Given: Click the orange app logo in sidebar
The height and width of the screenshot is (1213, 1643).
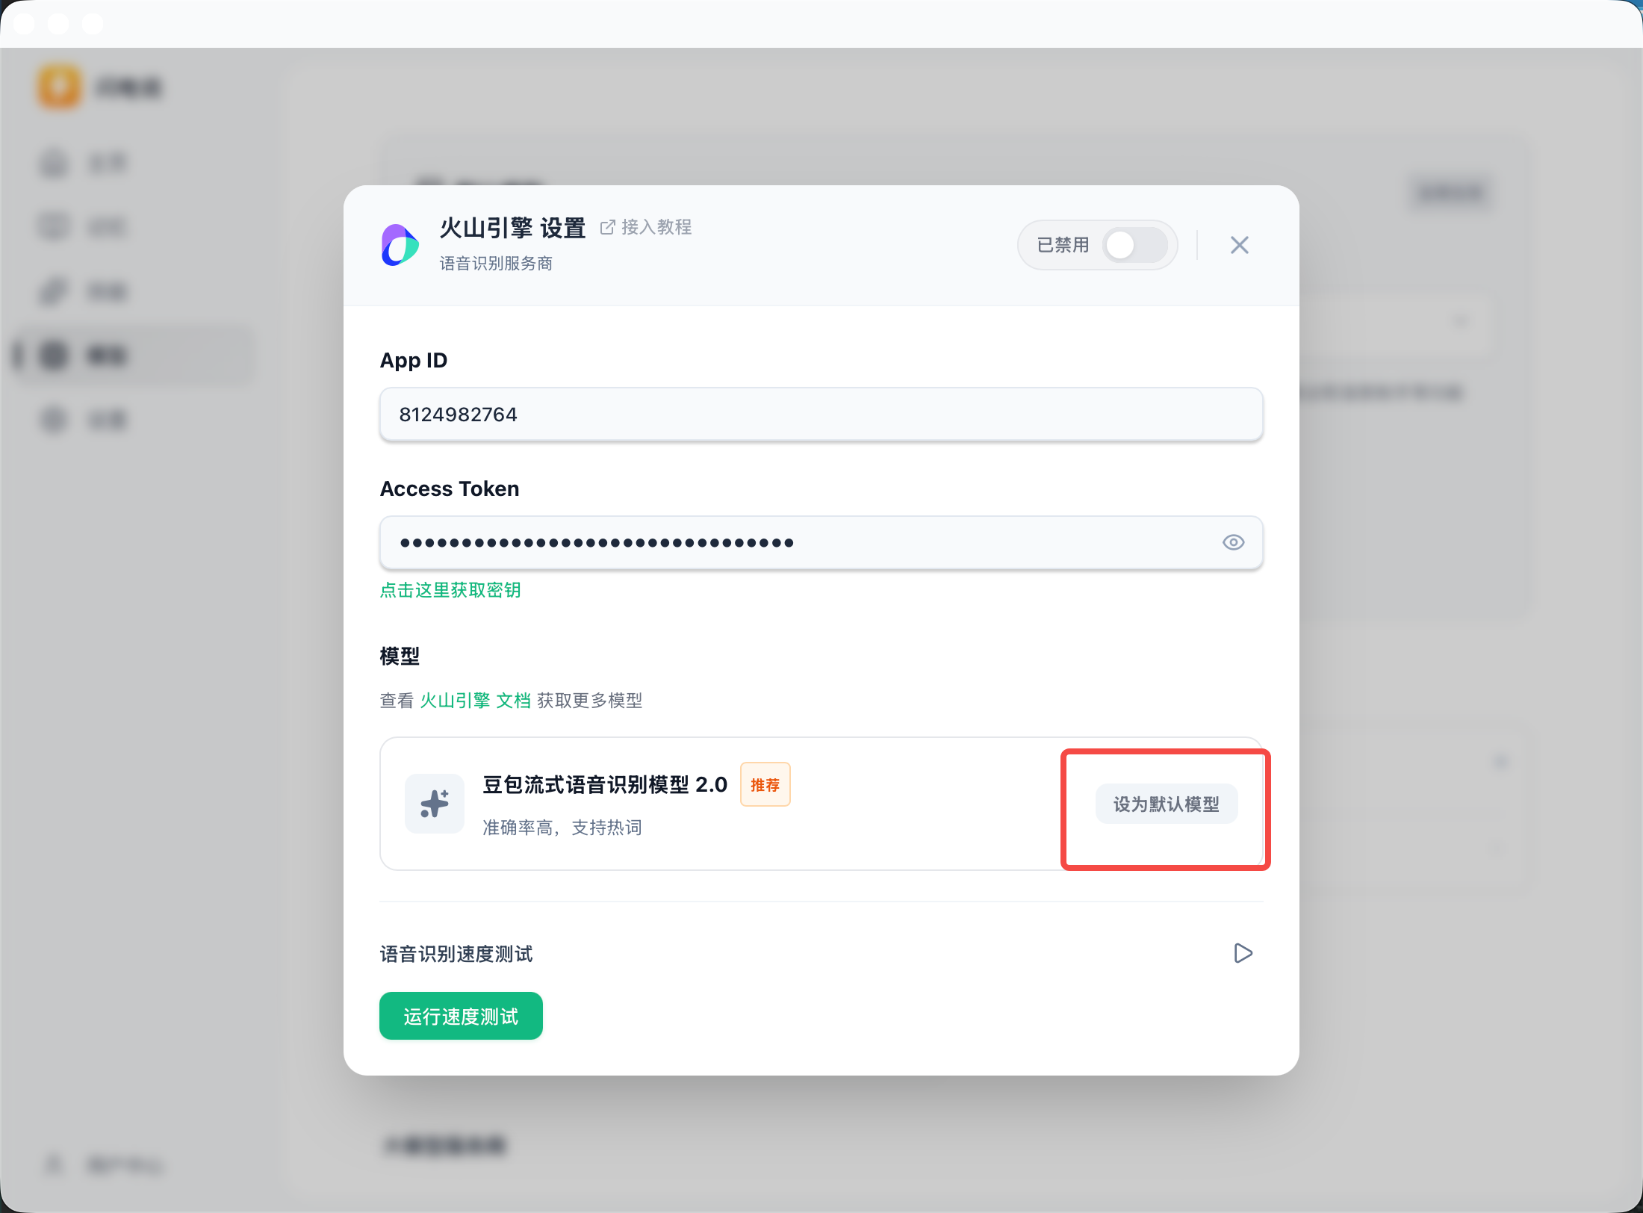Looking at the screenshot, I should [59, 87].
